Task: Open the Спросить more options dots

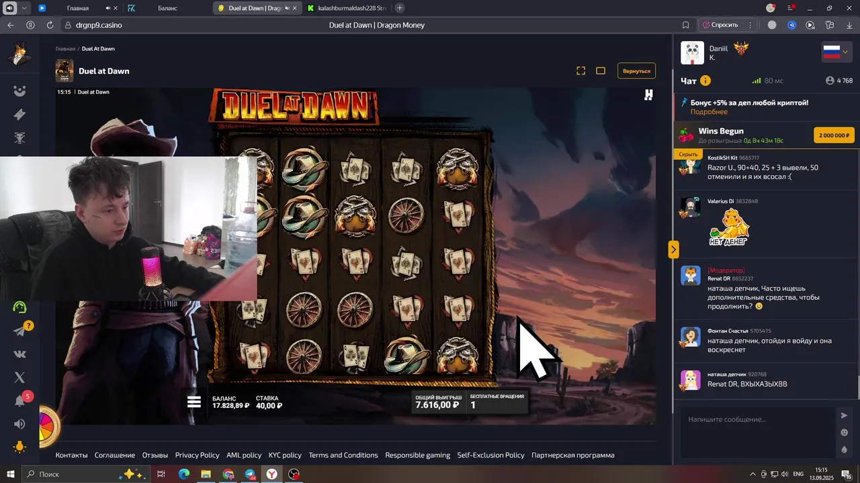Action: [x=750, y=25]
